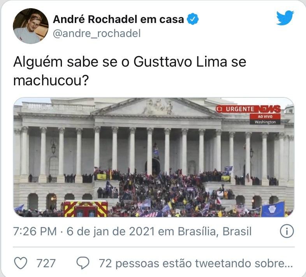Visit the @andre_rochadel handle
The height and width of the screenshot is (277, 306).
click(97, 34)
